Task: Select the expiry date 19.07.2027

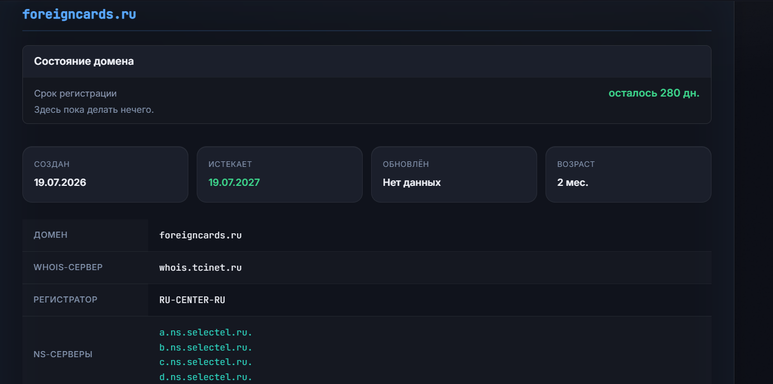Action: coord(234,183)
